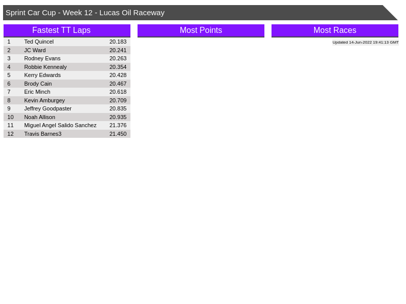This screenshot has width=406, height=304.
Task: Click on Rodney Evans' name
Action: (42, 58)
